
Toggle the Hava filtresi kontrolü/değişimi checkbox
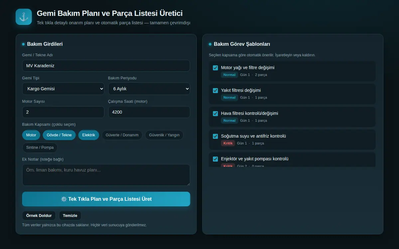point(215,114)
